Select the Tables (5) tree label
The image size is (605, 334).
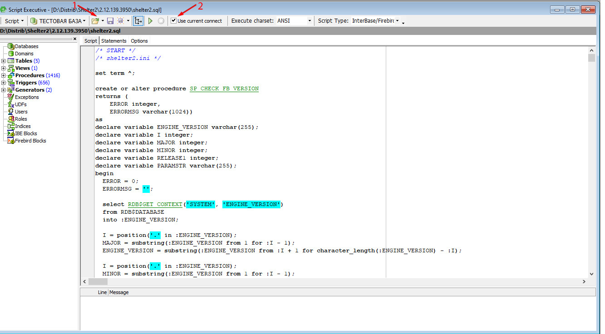click(x=28, y=61)
